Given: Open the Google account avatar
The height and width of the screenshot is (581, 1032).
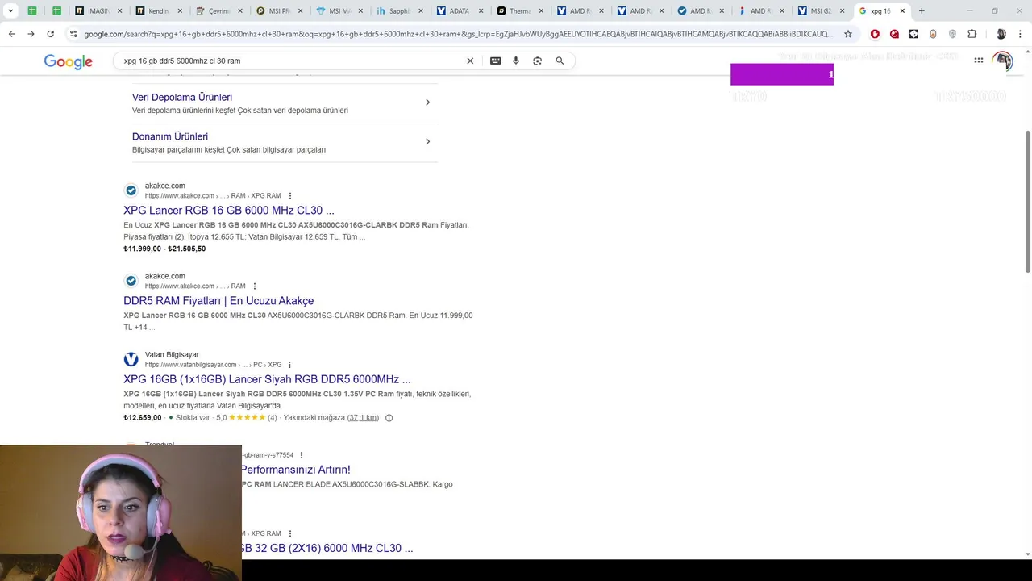Looking at the screenshot, I should (x=1003, y=61).
